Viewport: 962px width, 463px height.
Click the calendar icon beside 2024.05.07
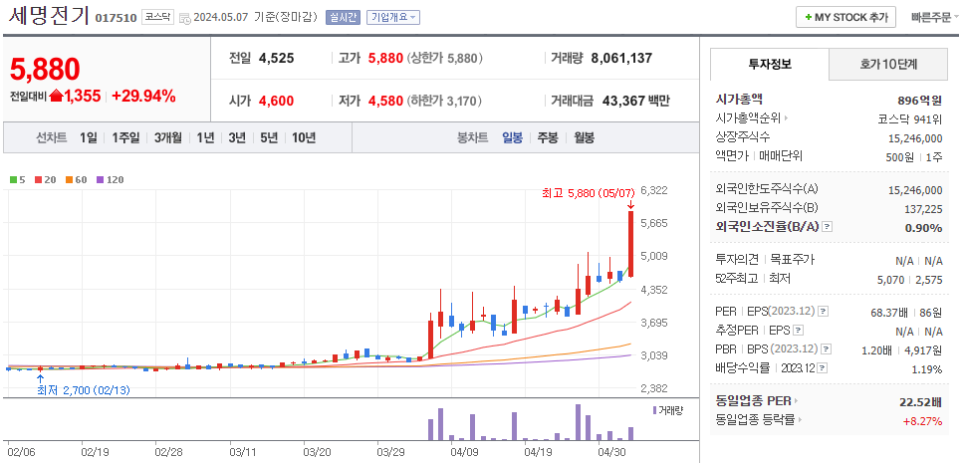point(184,18)
